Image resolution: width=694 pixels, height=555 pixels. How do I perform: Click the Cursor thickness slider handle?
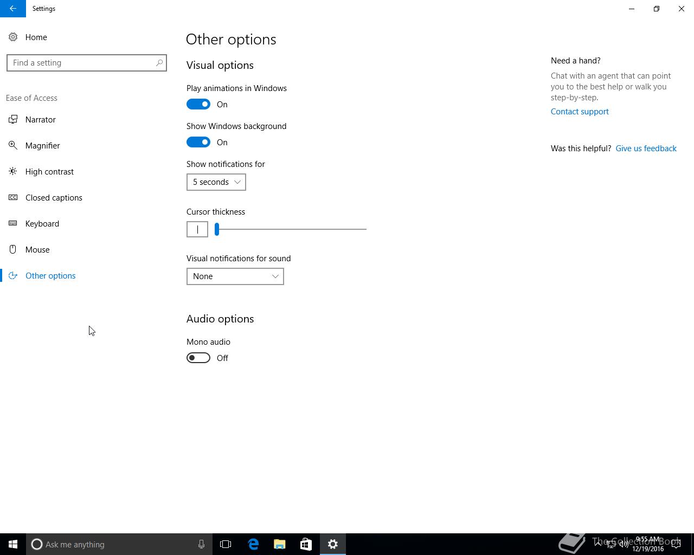217,229
